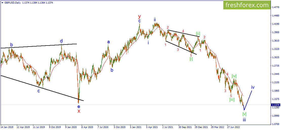The height and width of the screenshot is (130, 281).
Task: Click the 1.1575 price axis label
Action: [276, 99]
